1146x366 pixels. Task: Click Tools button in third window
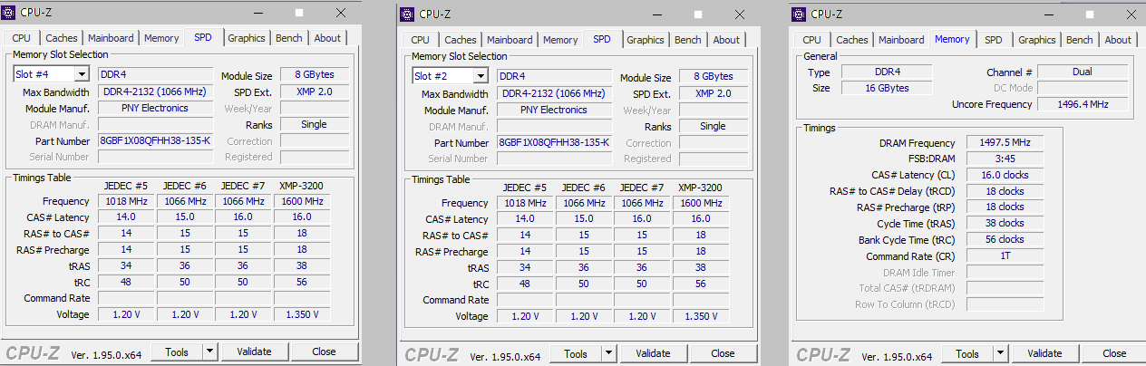coord(967,353)
